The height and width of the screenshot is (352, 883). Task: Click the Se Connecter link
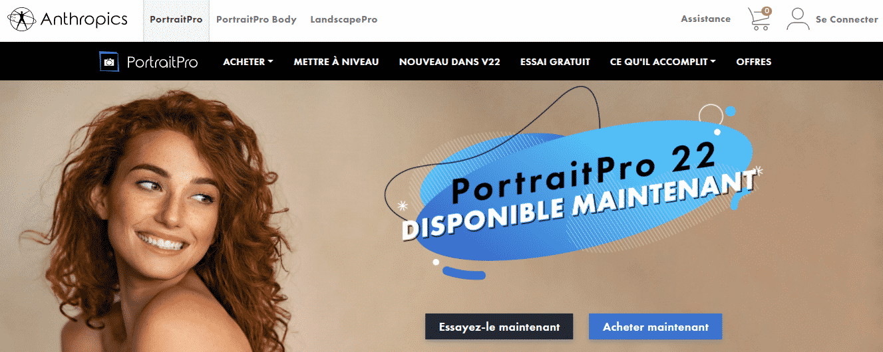tap(846, 20)
